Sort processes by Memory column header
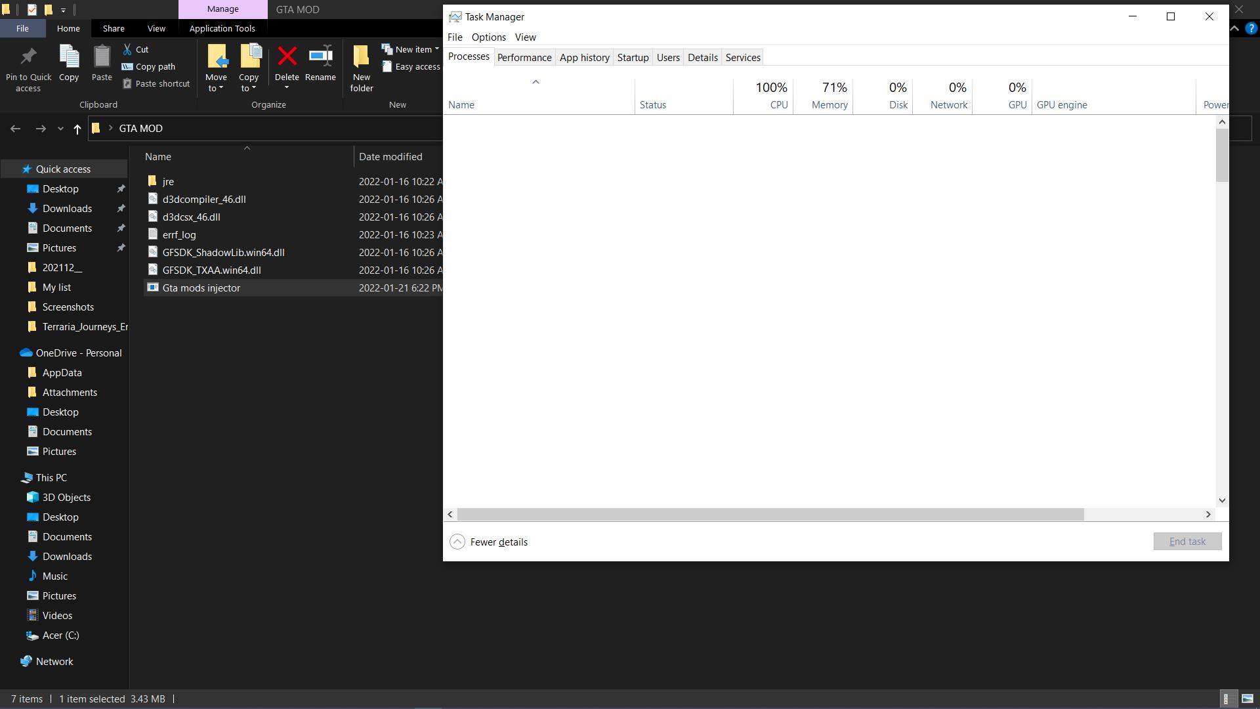The image size is (1260, 709). point(829,104)
